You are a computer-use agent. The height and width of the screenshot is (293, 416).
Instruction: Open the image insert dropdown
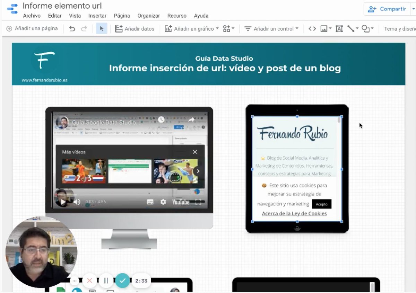tap(326, 29)
